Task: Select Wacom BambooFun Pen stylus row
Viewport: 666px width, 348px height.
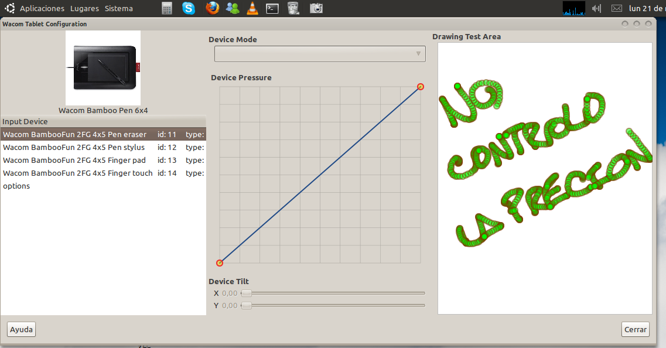Action: tap(103, 148)
